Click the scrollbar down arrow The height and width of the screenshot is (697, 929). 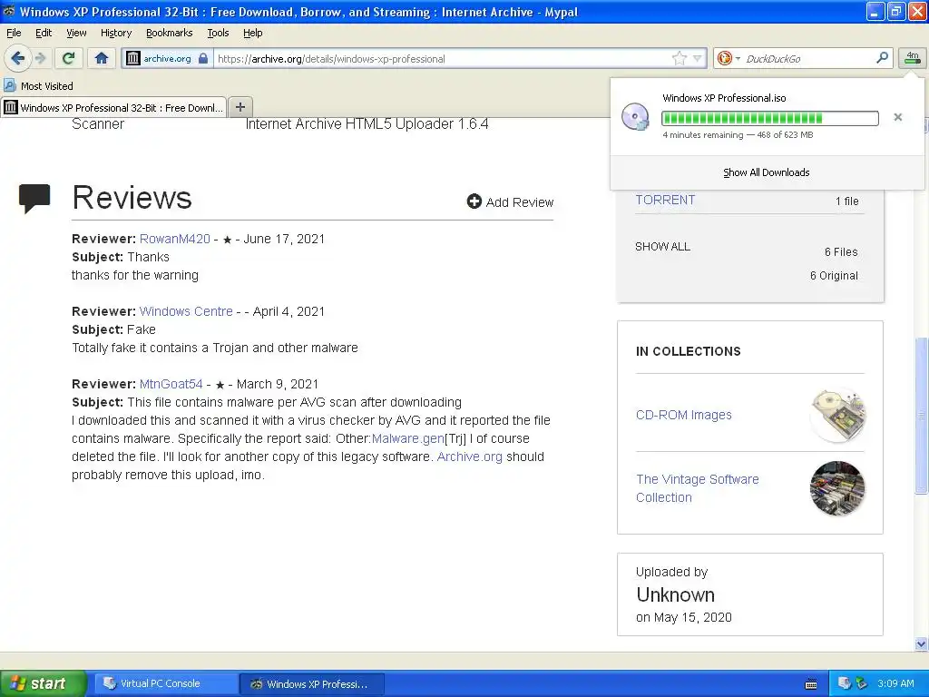click(x=921, y=643)
